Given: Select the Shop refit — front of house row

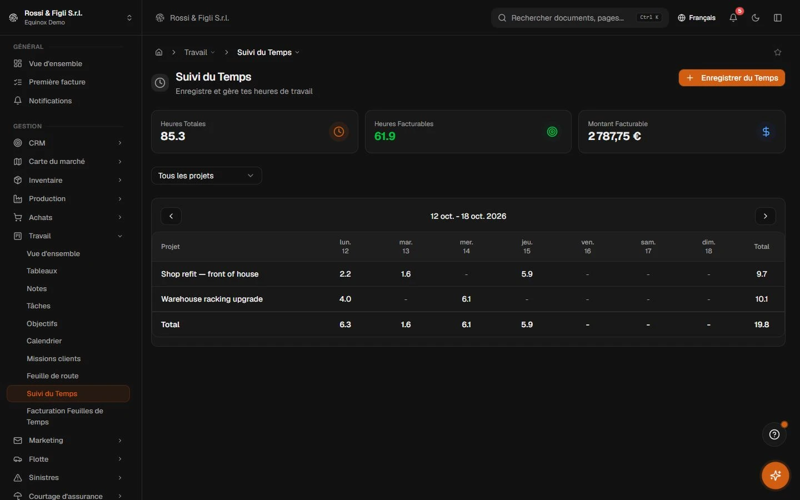Looking at the screenshot, I should coord(468,274).
